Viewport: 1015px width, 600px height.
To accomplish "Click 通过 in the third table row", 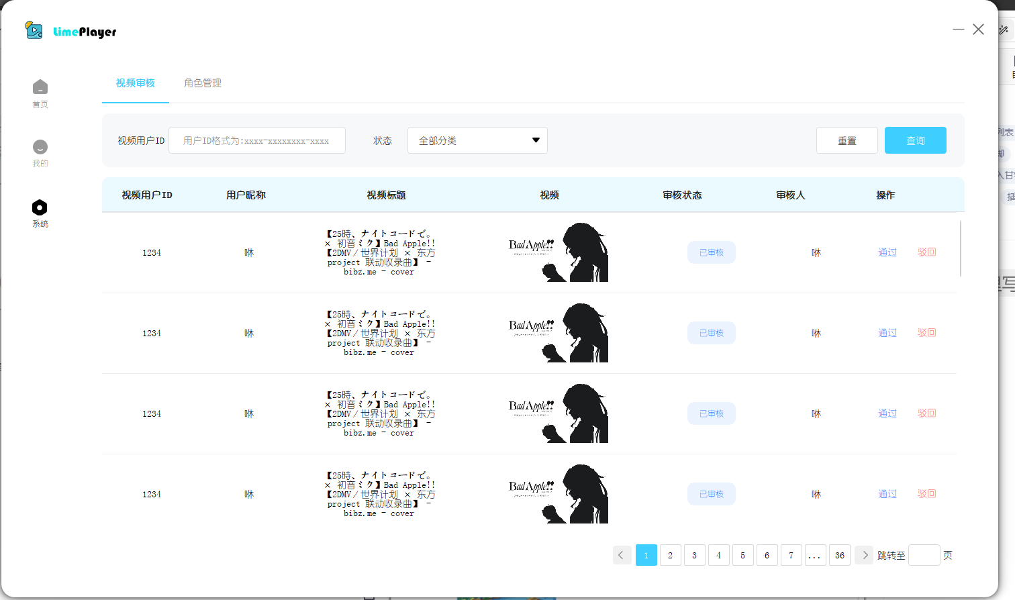I will [887, 413].
